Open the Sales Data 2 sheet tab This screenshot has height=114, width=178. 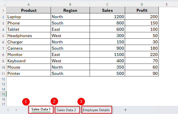67,110
